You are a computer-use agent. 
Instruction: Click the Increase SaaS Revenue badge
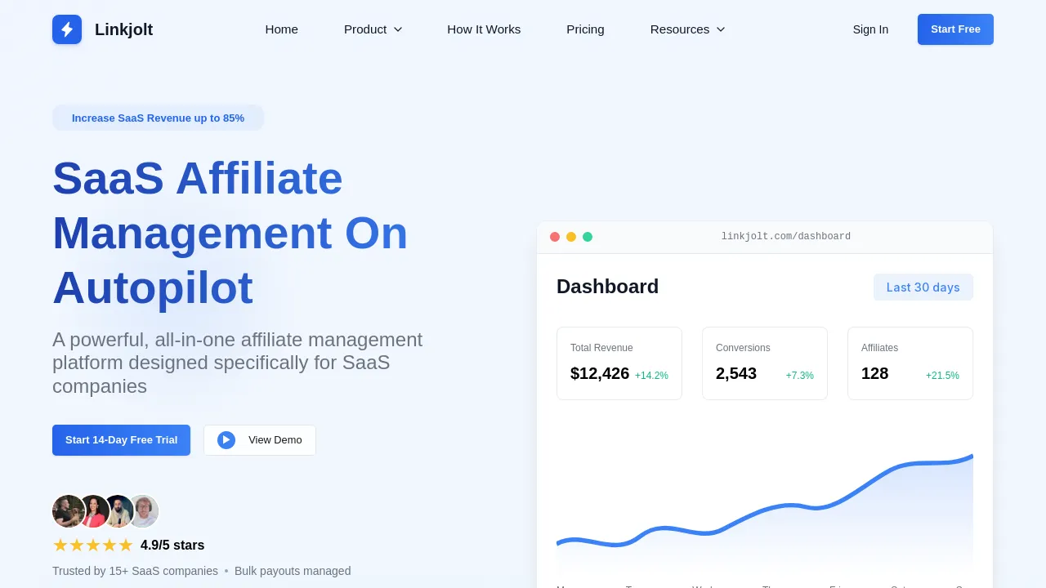[158, 118]
